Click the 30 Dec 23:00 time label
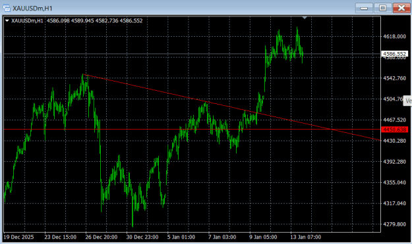The image size is (412, 244). tap(142, 237)
